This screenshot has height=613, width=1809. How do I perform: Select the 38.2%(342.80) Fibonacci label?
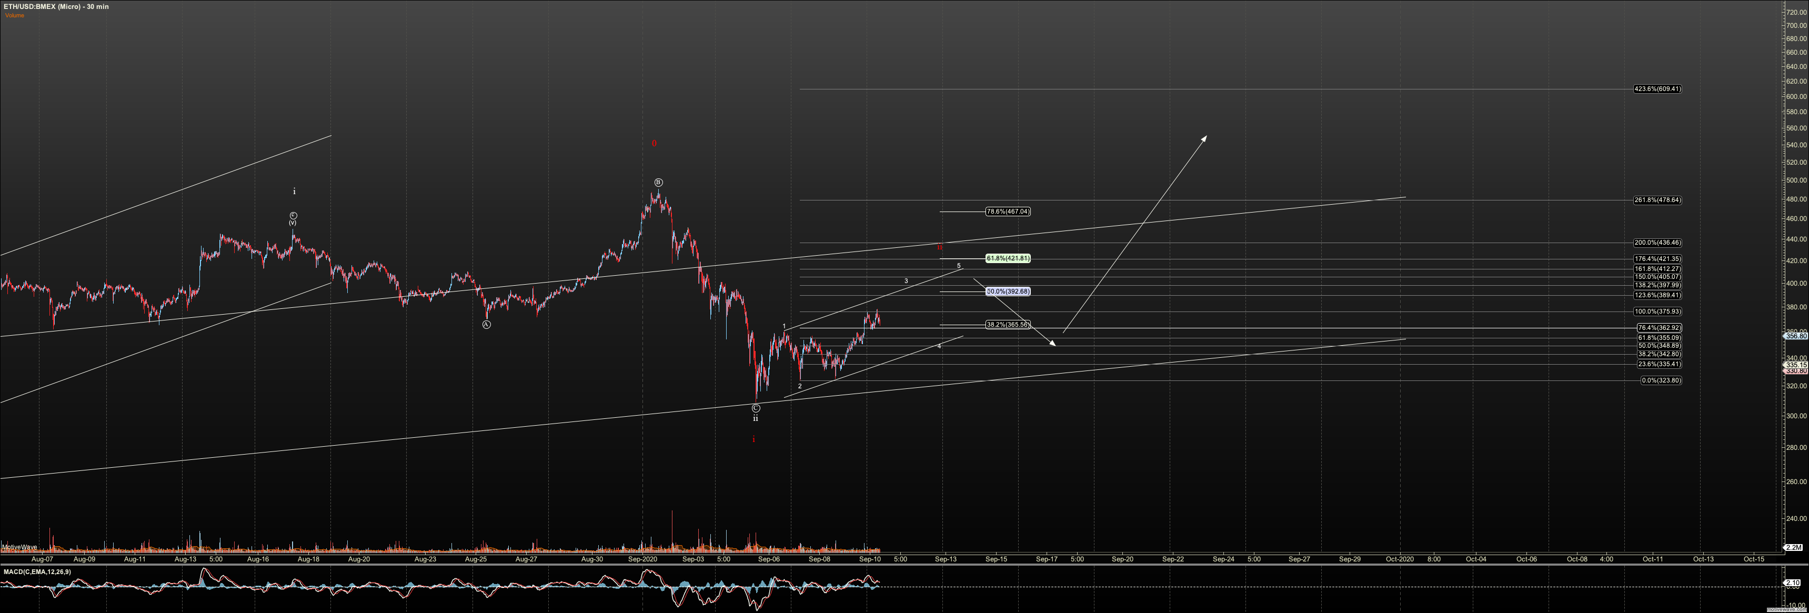[1660, 355]
